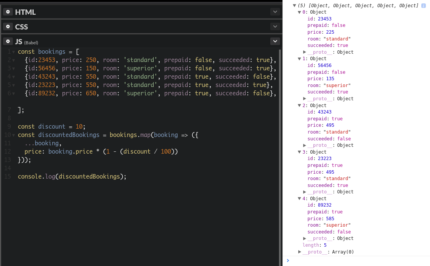
Task: Click price value 650 on line 6
Action: [91, 93]
